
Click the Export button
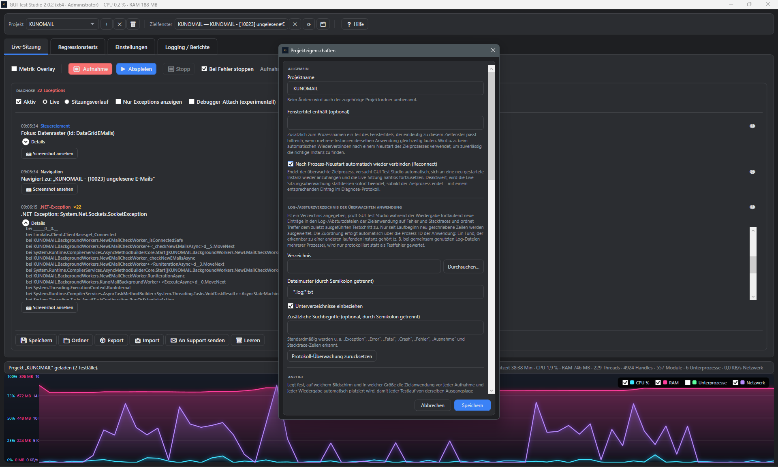(x=111, y=340)
